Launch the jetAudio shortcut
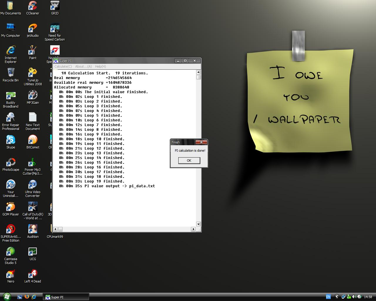This screenshot has width=376, height=301. [x=33, y=30]
